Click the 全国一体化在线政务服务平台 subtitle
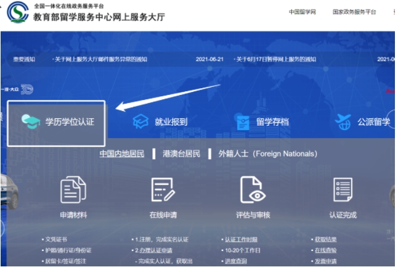The height and width of the screenshot is (267, 398). pos(69,6)
